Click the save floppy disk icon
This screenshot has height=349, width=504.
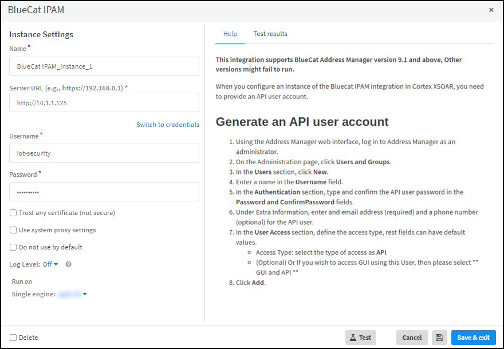click(439, 338)
